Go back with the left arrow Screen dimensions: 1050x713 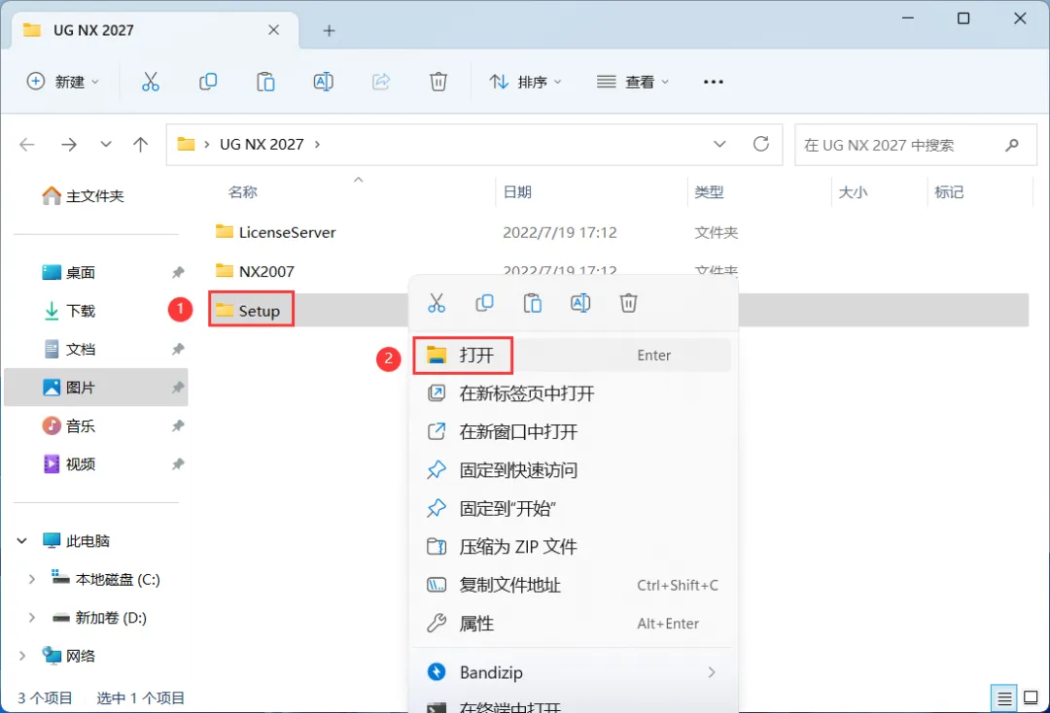27,145
